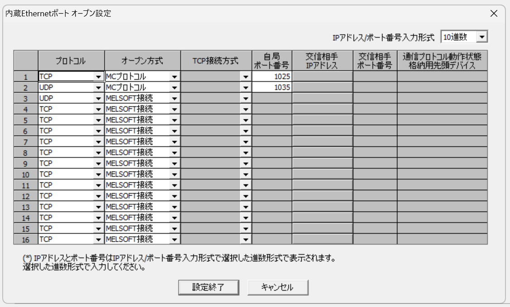Open row 15 open method dropdown
Viewport: 510px width, 307px height.
174,228
